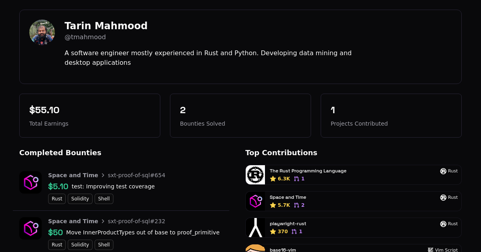The image size is (481, 252).
Task: Click the Space and Time logo for bounty #654
Action: click(30, 182)
